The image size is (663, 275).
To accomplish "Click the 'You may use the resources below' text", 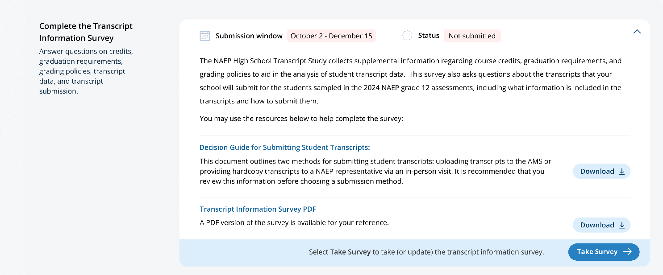I will pyautogui.click(x=301, y=119).
